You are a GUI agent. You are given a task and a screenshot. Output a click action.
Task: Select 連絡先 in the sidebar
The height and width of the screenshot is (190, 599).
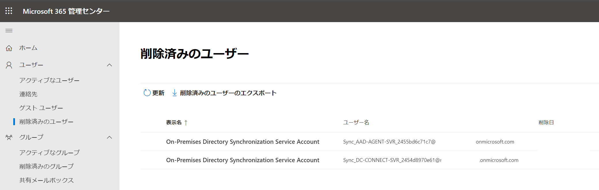pos(28,94)
